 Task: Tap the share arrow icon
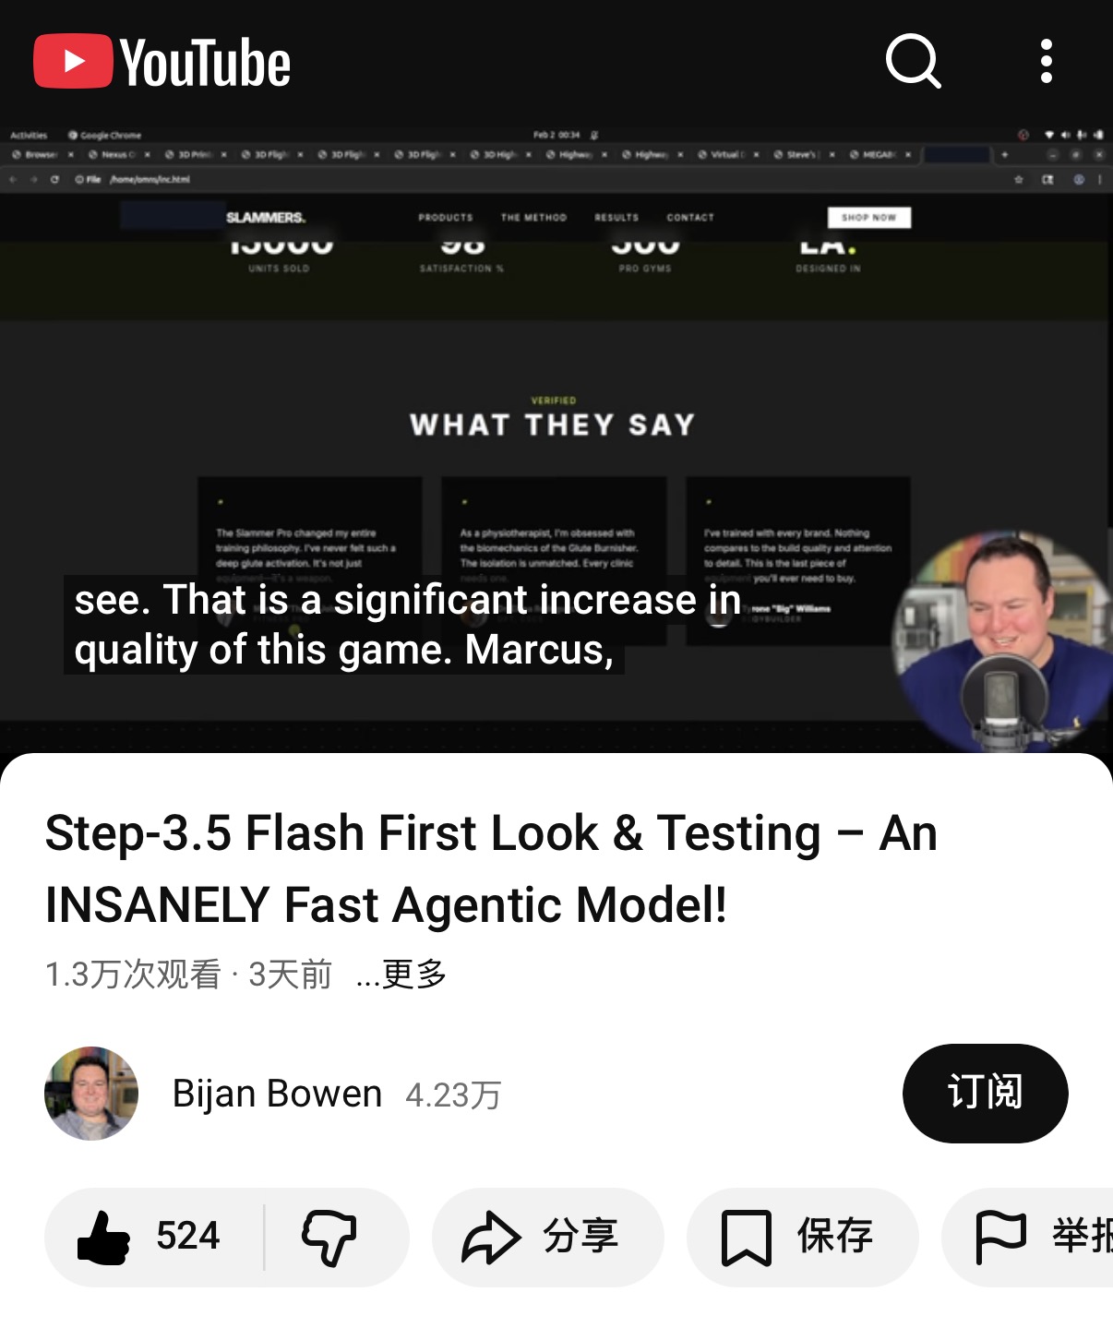[x=491, y=1237]
